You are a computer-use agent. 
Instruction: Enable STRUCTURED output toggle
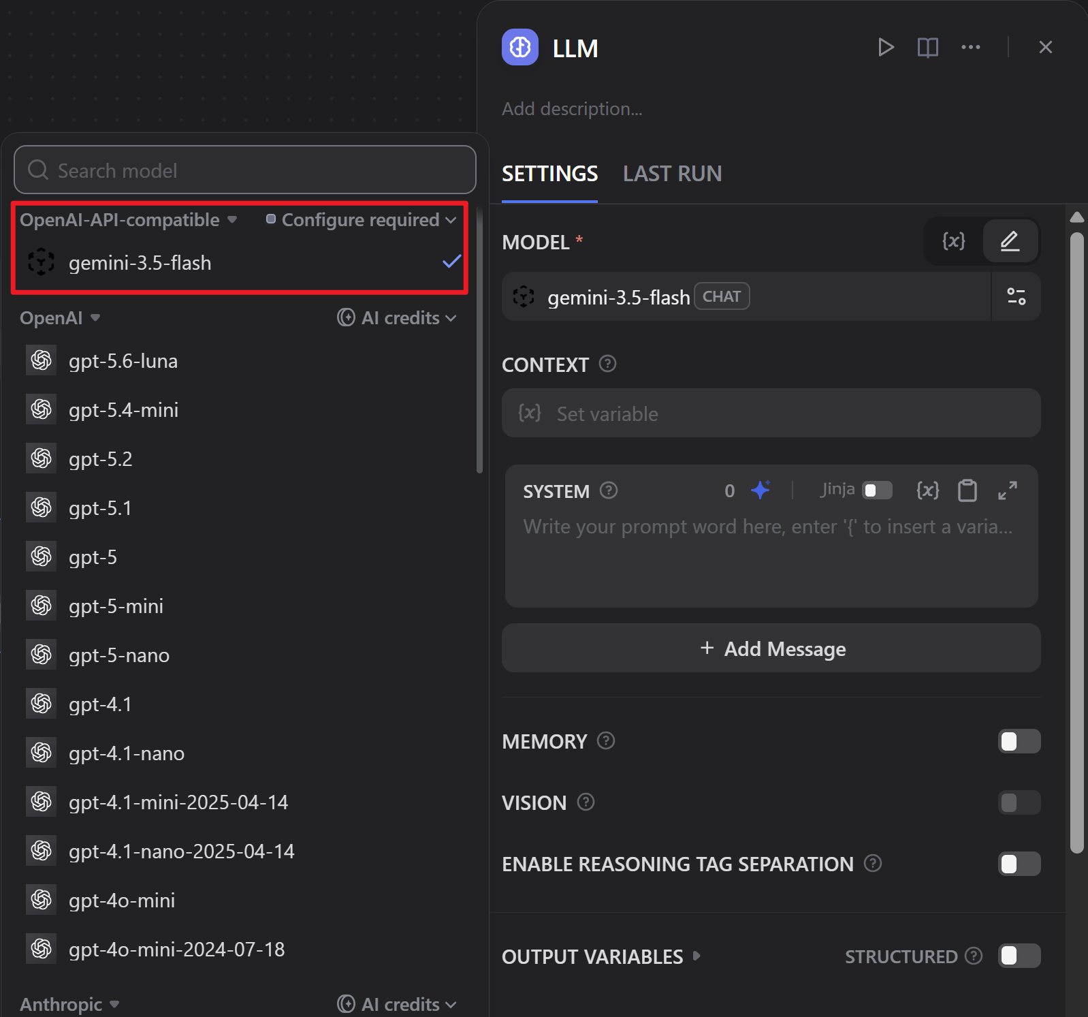point(1019,956)
